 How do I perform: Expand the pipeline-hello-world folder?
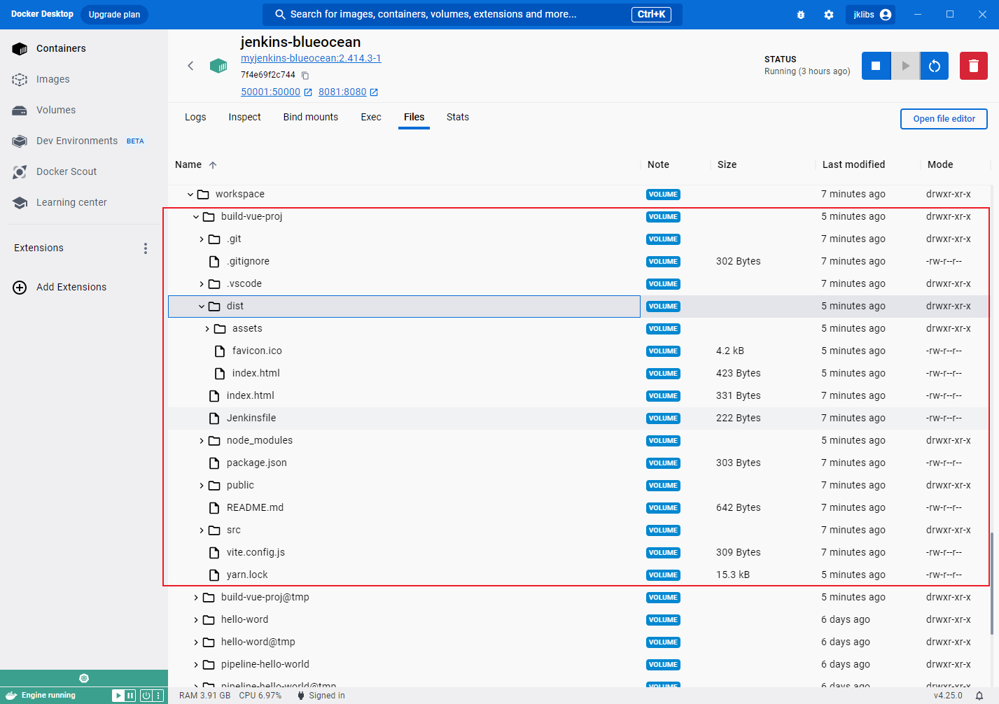point(196,665)
